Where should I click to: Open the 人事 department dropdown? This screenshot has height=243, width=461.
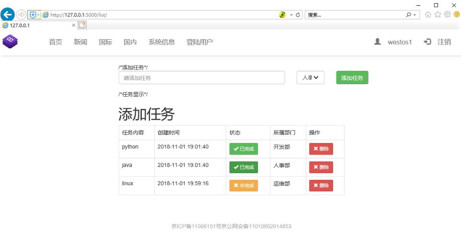[311, 78]
